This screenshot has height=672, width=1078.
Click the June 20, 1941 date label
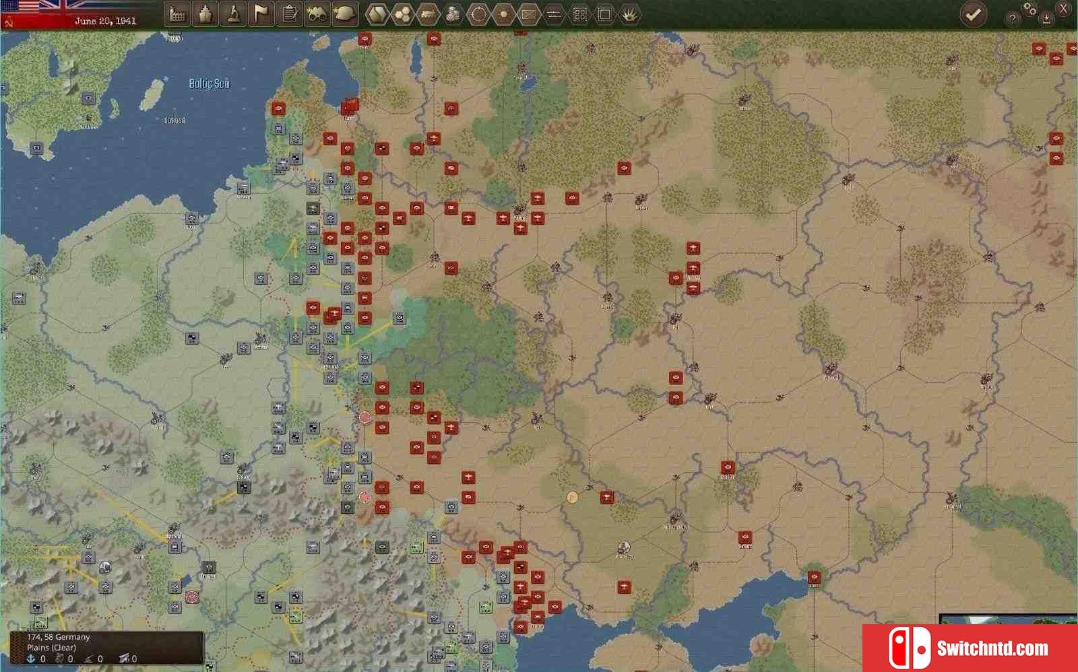[x=105, y=21]
